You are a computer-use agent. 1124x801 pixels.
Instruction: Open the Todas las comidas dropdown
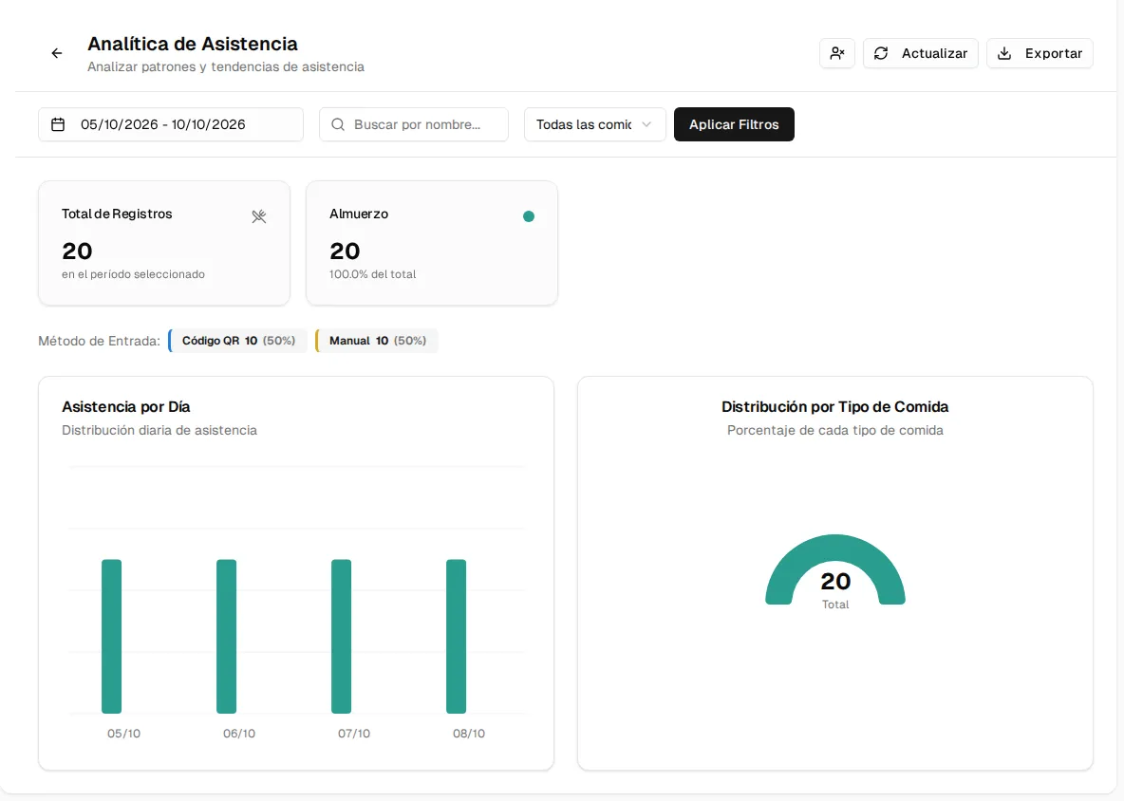[594, 124]
